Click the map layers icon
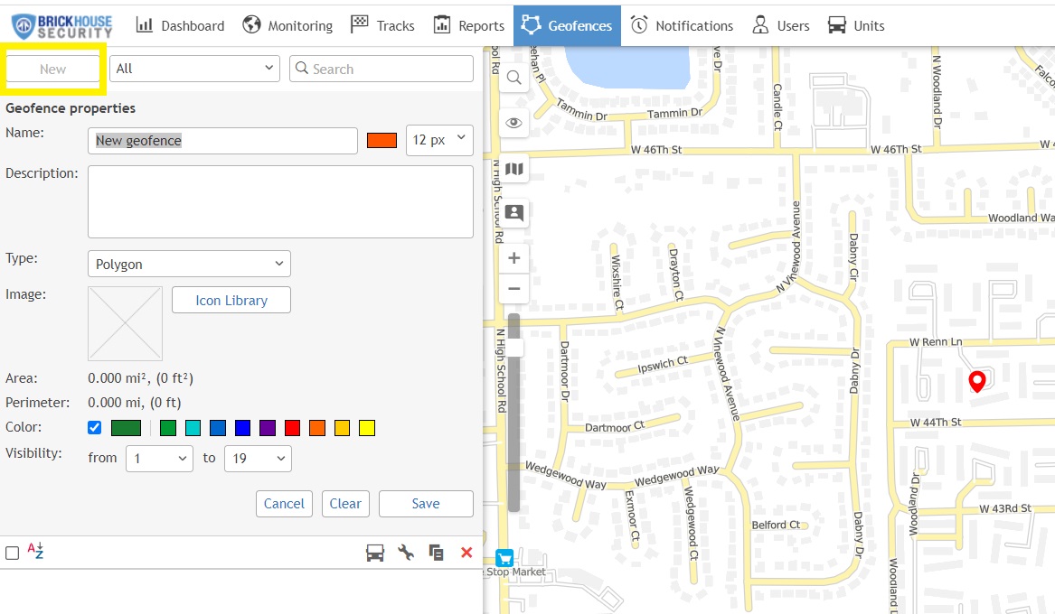The image size is (1055, 614). pyautogui.click(x=514, y=169)
